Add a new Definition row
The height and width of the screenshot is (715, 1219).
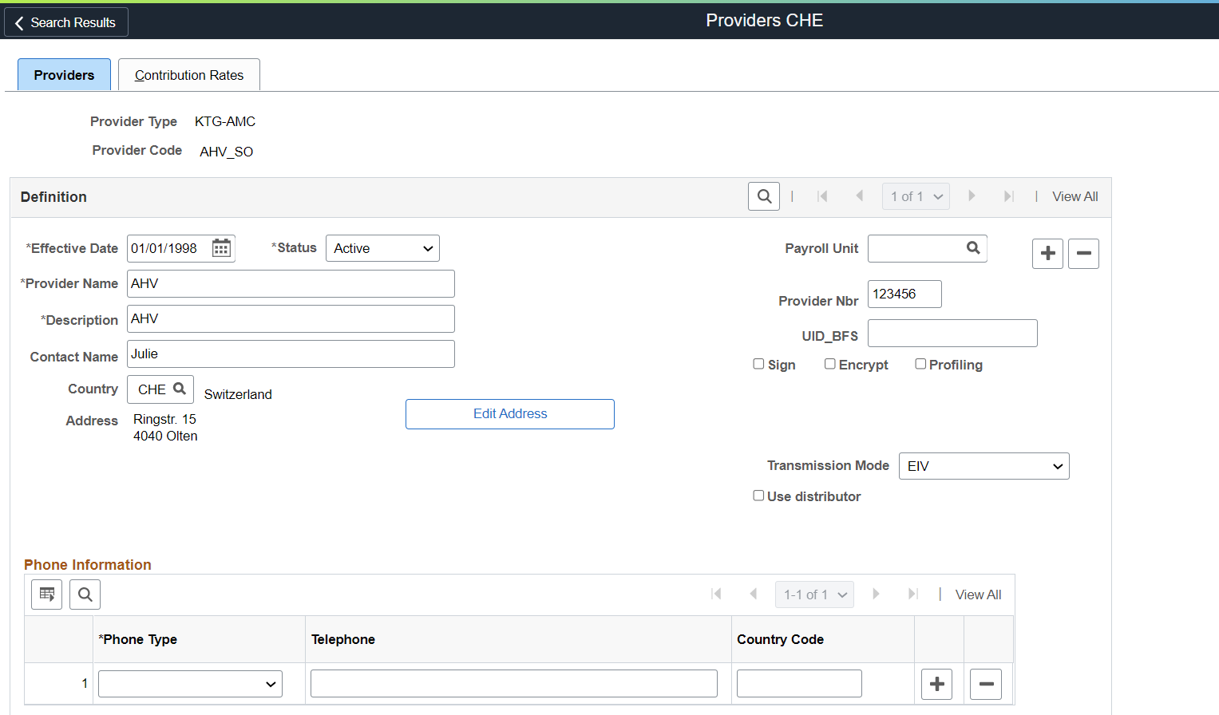click(1047, 254)
